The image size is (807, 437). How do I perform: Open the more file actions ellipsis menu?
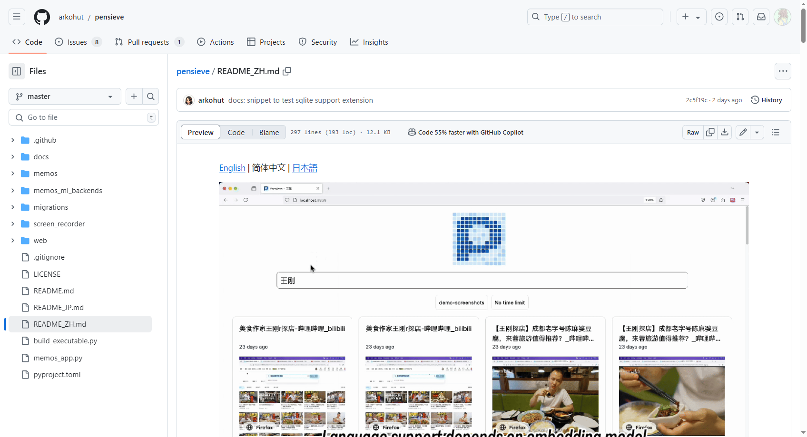pyautogui.click(x=783, y=71)
